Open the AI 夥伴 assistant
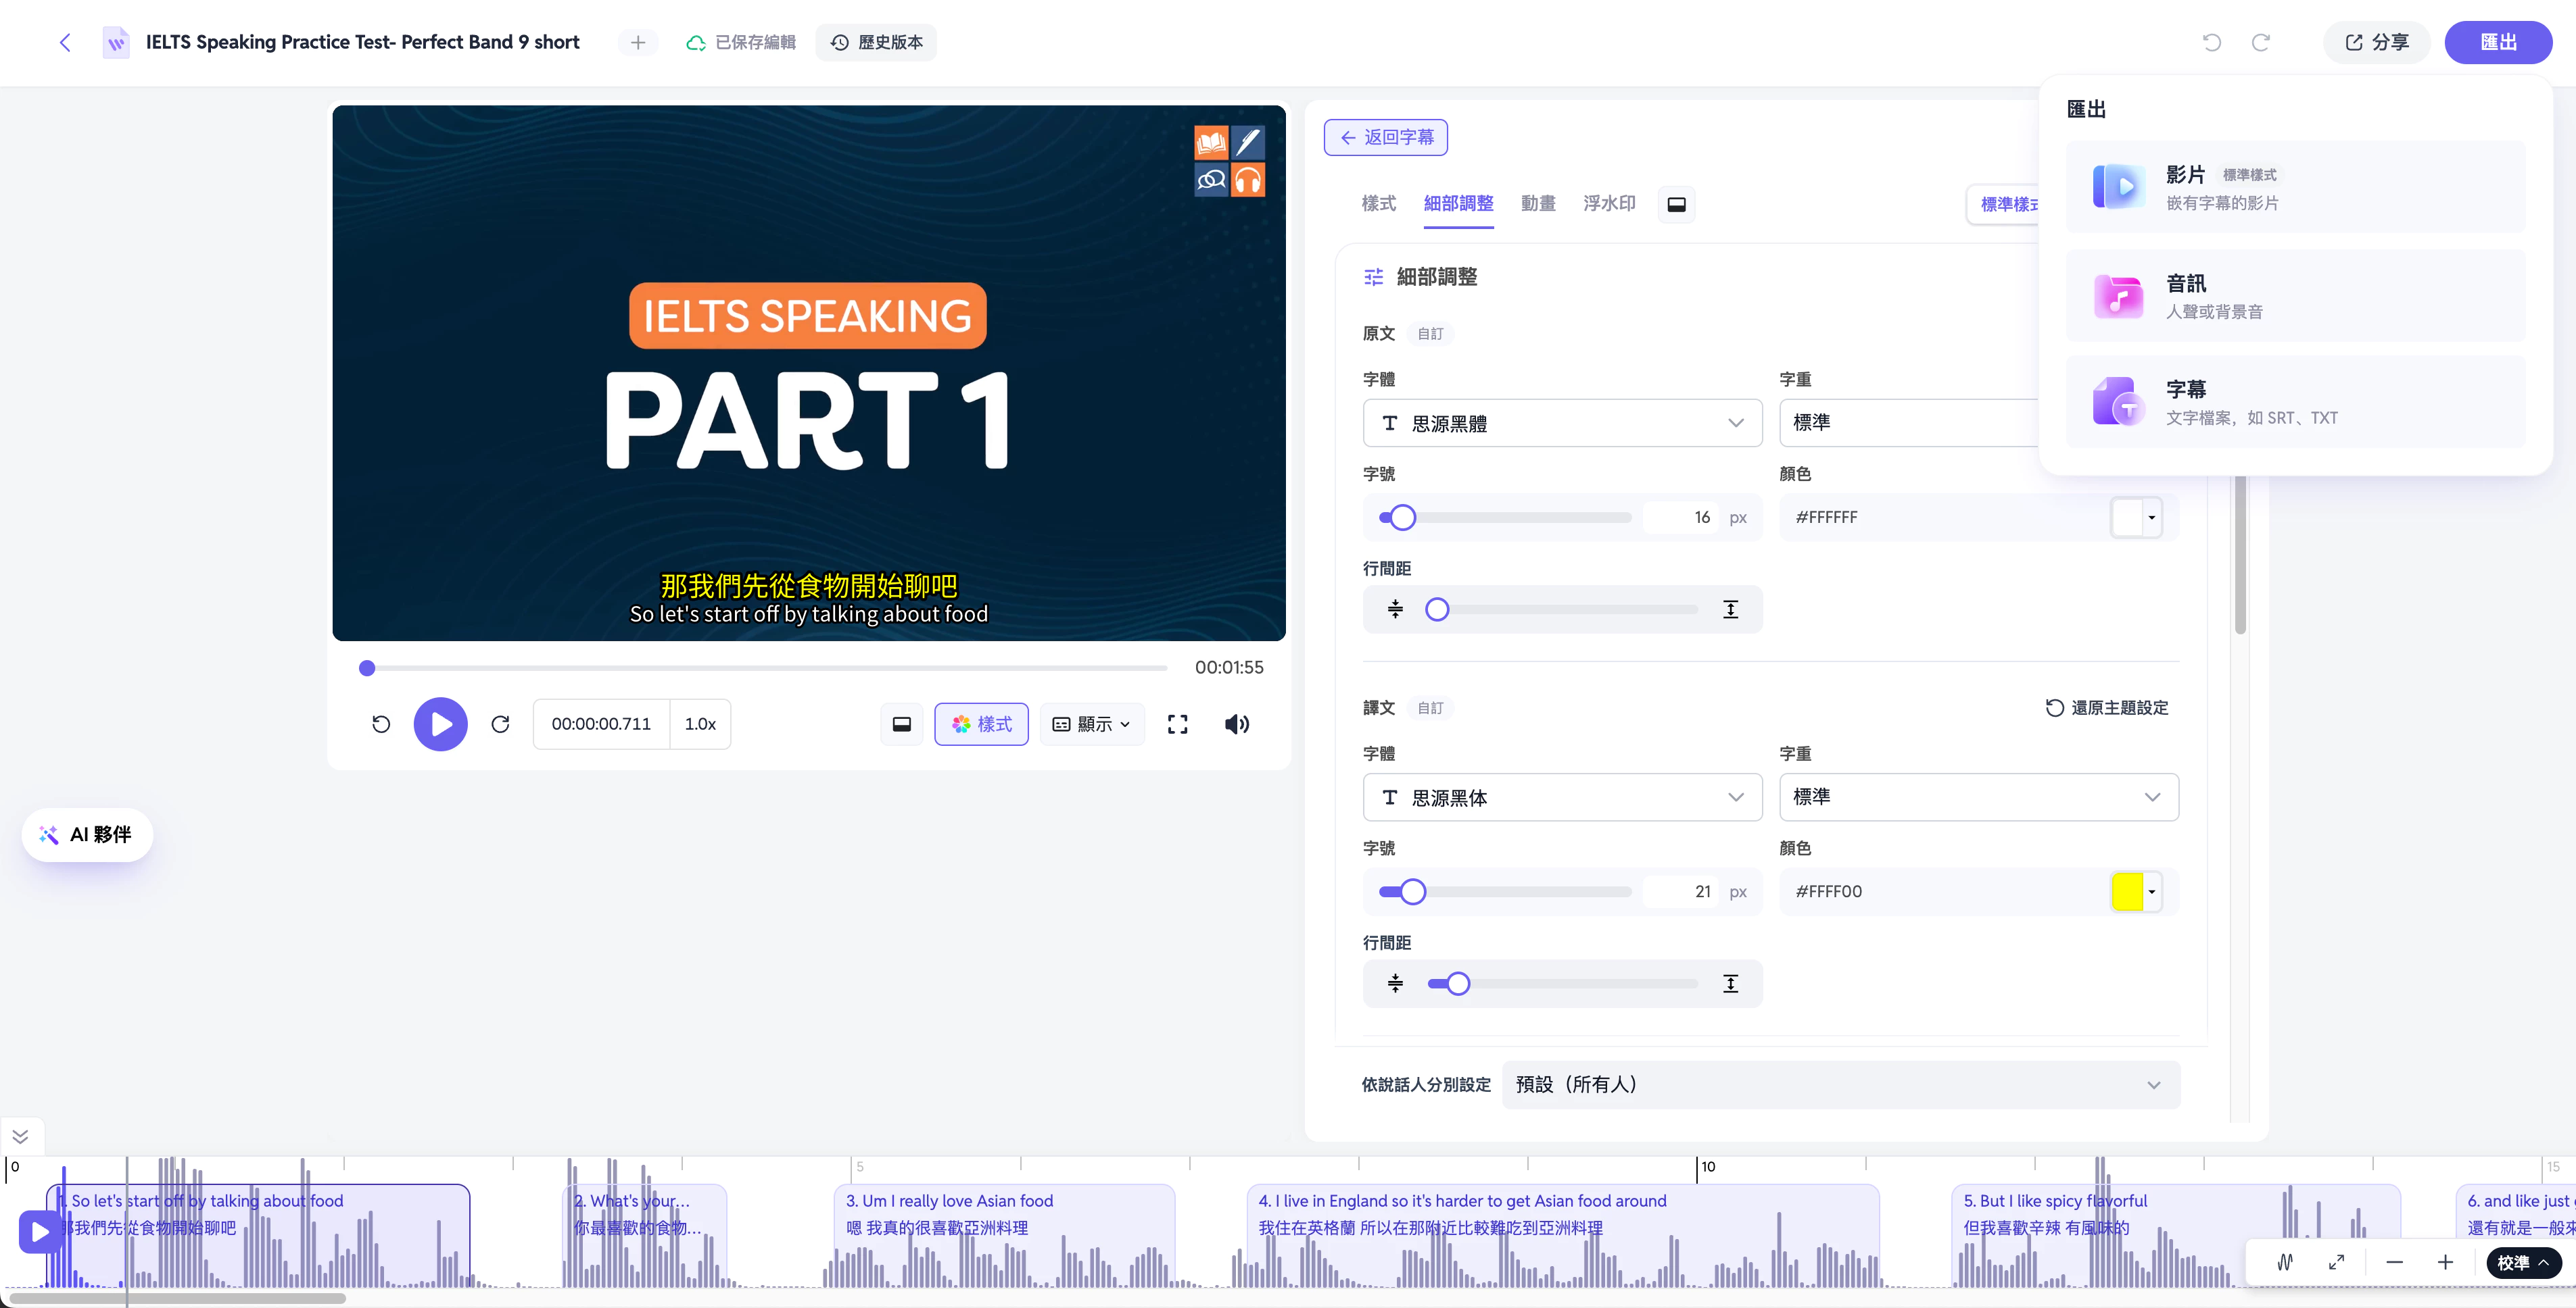Viewport: 2576px width, 1308px height. 87,834
